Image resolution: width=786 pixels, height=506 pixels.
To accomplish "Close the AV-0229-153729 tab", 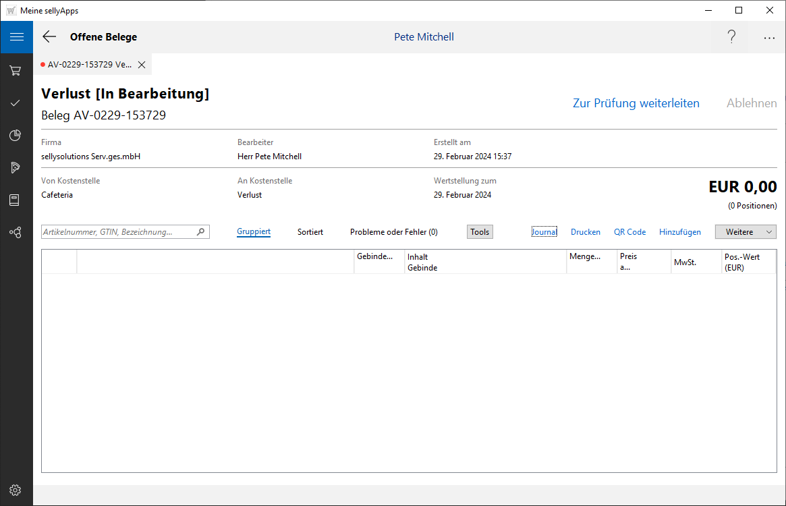I will tap(142, 65).
